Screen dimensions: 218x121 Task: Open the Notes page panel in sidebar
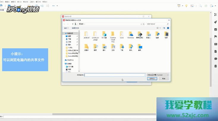tap(216, 51)
